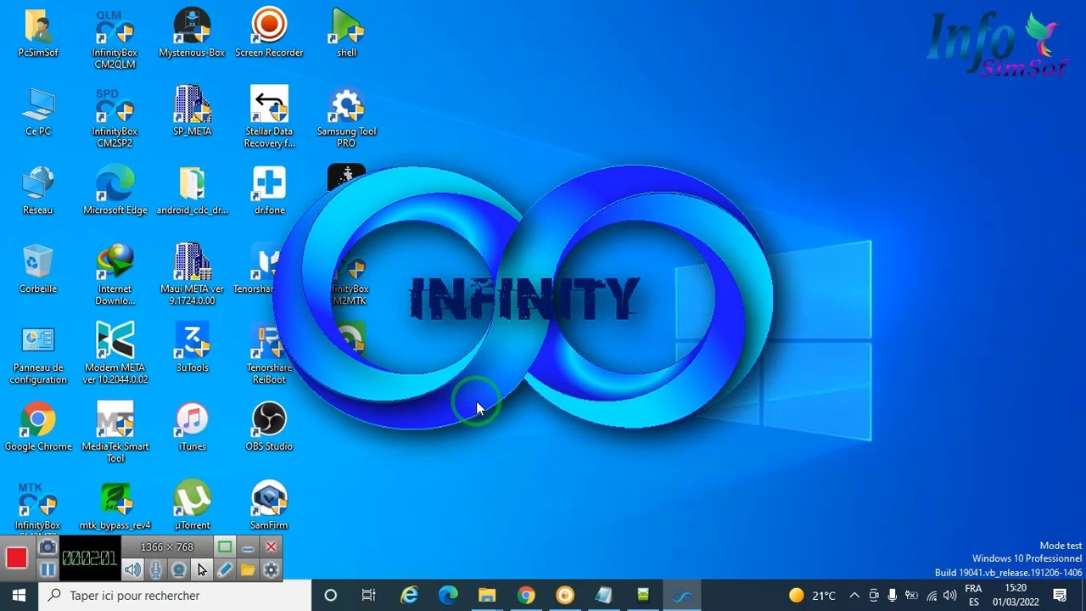Open the PcSimSof folder icon
1086x611 pixels.
pos(38,34)
